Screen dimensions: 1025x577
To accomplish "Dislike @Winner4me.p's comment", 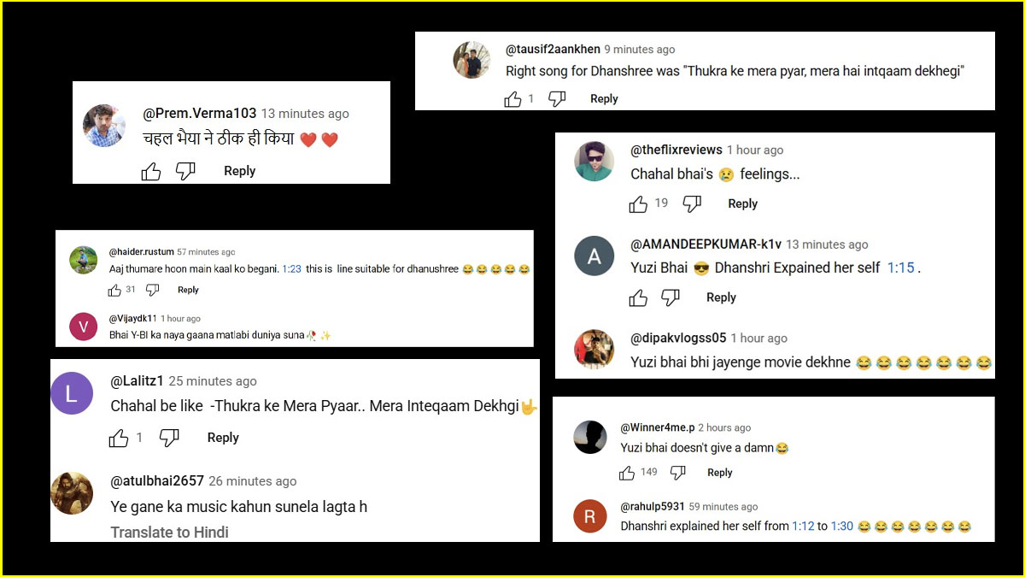I will pyautogui.click(x=677, y=473).
